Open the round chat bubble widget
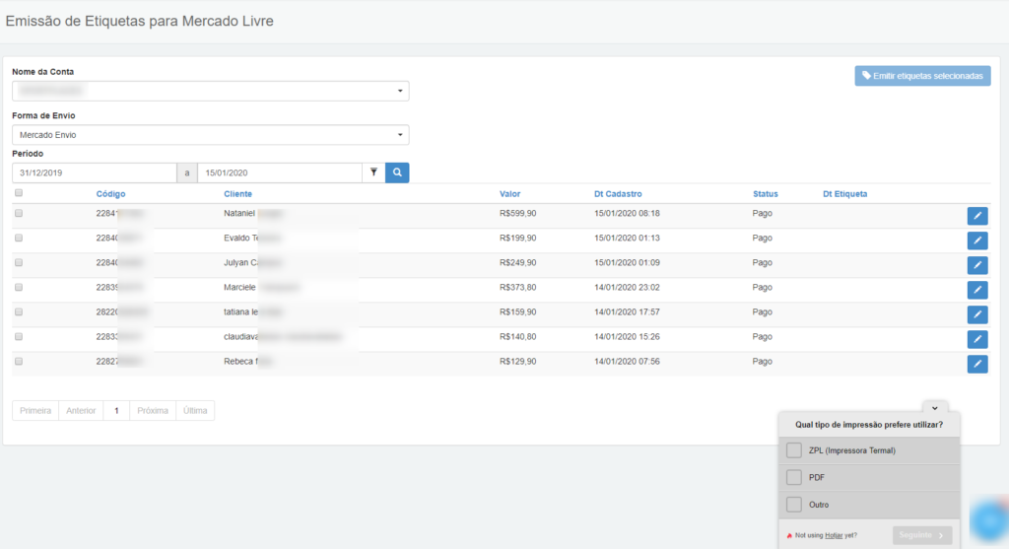The image size is (1009, 549). pos(989,520)
